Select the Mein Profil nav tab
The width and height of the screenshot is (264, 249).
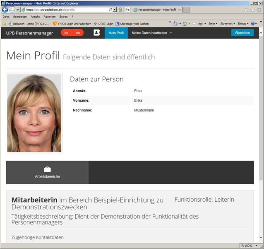(x=116, y=33)
